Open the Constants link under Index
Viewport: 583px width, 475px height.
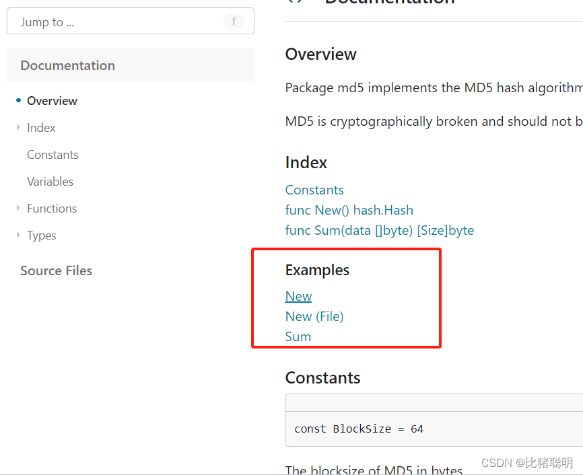tap(314, 190)
